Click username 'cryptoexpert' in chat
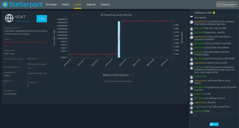The image size is (239, 128). point(201,107)
